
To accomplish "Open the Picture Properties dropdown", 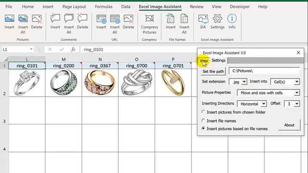I will 297,93.
